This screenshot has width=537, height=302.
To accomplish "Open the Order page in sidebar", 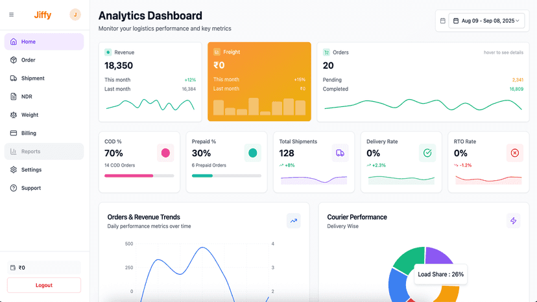I will tap(44, 60).
